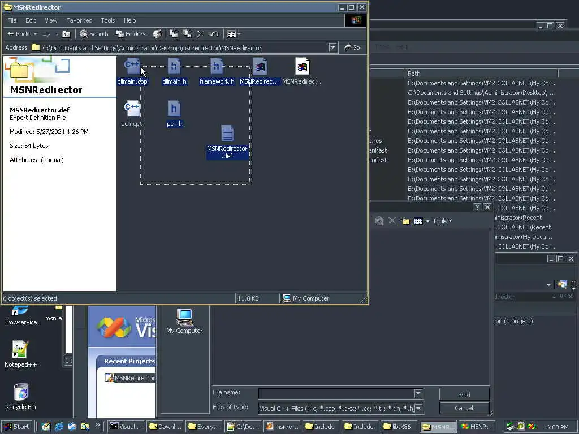This screenshot has height=434, width=579.
Task: Open the Favorites menu
Action: (79, 20)
